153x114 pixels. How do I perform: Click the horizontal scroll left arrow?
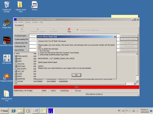pos(16,83)
